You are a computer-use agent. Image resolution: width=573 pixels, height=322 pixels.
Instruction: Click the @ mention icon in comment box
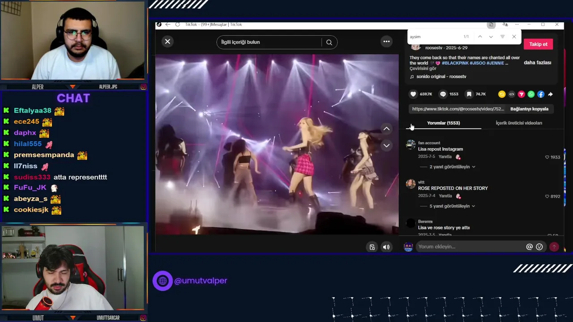(529, 247)
